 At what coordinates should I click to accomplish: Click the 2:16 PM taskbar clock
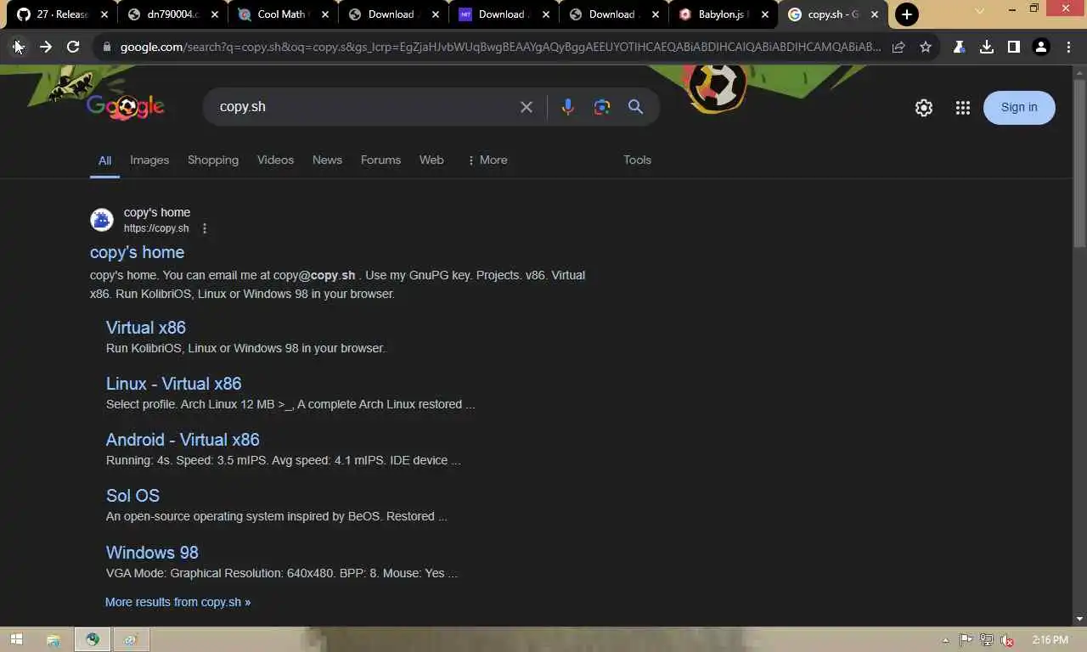tap(1050, 640)
